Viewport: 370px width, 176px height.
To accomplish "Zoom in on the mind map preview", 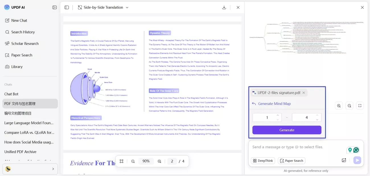I will pyautogui.click(x=339, y=105).
